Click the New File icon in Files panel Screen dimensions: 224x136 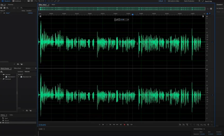(x=7, y=8)
